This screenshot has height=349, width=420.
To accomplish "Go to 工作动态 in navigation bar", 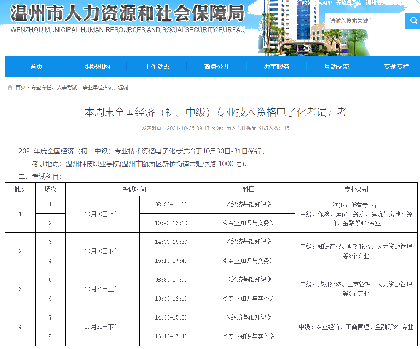I will [x=157, y=67].
